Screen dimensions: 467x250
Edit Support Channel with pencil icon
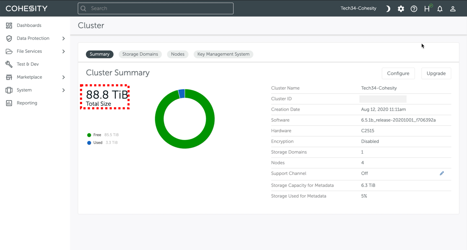442,173
